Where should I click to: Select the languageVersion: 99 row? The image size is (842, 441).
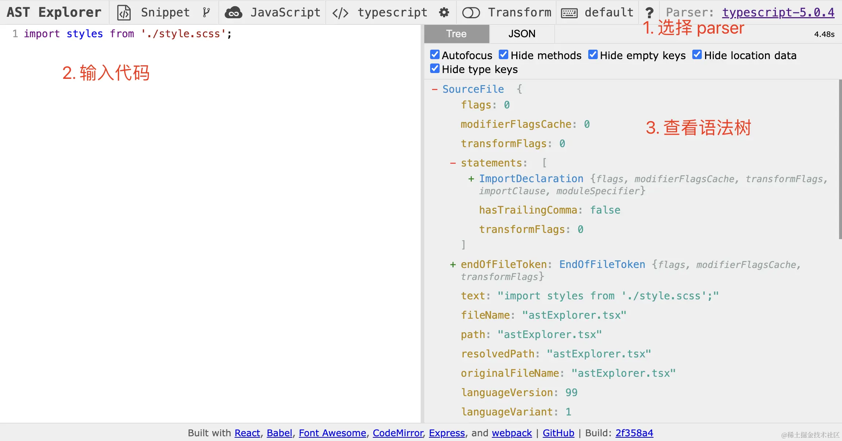pyautogui.click(x=519, y=392)
